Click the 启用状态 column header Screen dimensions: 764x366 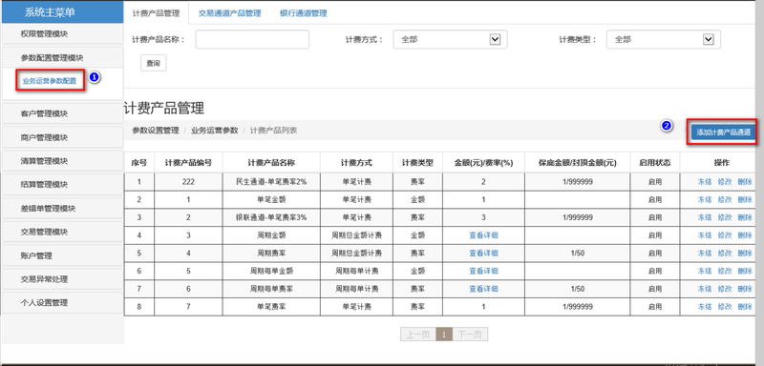pyautogui.click(x=655, y=163)
